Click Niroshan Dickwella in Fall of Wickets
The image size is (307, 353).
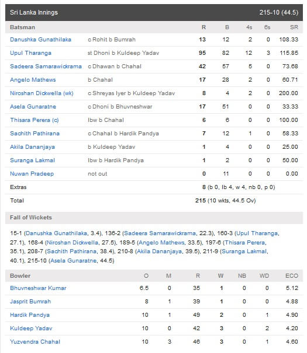73,243
